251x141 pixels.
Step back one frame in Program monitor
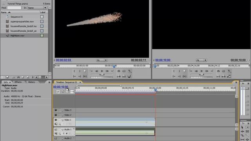click(196, 71)
